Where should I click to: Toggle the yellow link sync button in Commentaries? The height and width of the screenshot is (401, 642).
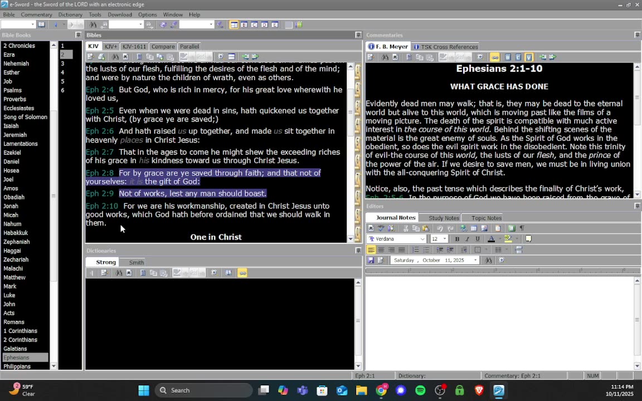click(x=495, y=57)
